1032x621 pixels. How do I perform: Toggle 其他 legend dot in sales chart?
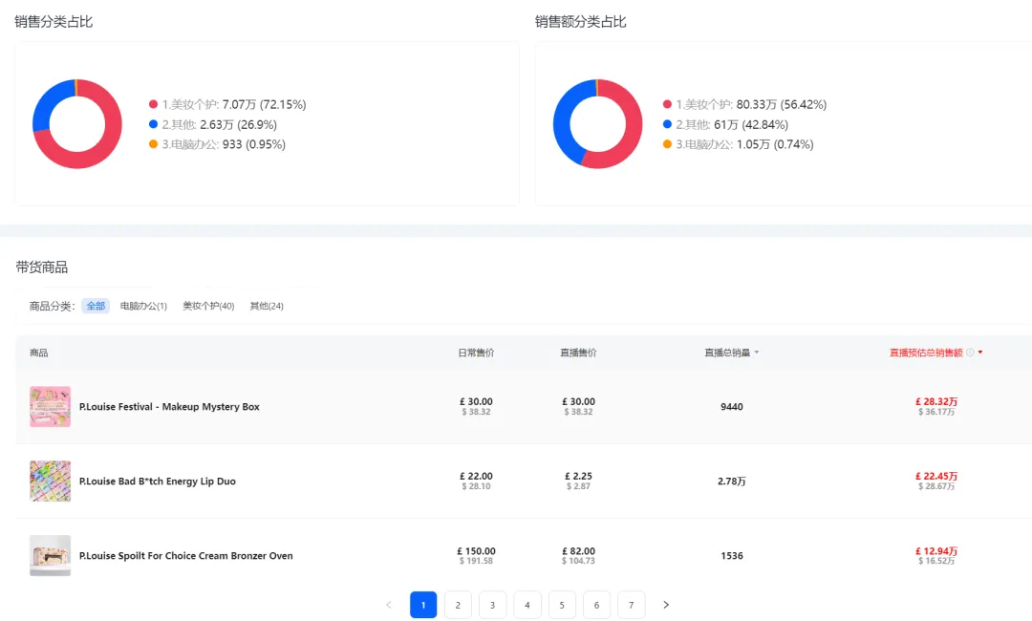pyautogui.click(x=153, y=124)
